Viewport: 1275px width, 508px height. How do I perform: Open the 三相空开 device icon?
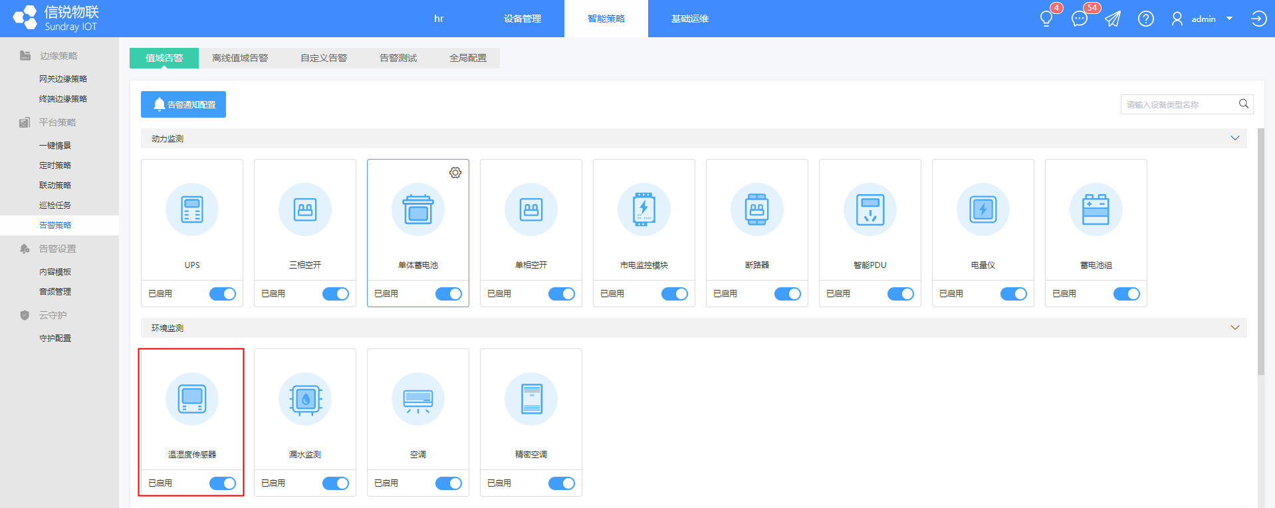[305, 209]
